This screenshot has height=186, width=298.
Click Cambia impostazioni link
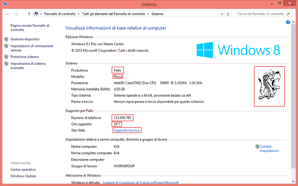[x=269, y=149]
